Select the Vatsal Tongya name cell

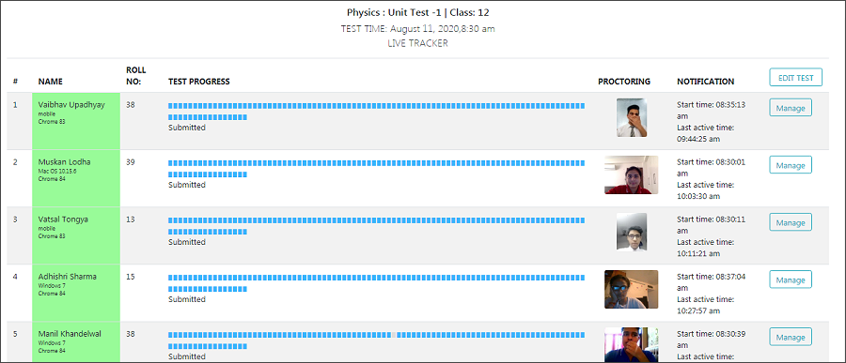click(x=76, y=235)
